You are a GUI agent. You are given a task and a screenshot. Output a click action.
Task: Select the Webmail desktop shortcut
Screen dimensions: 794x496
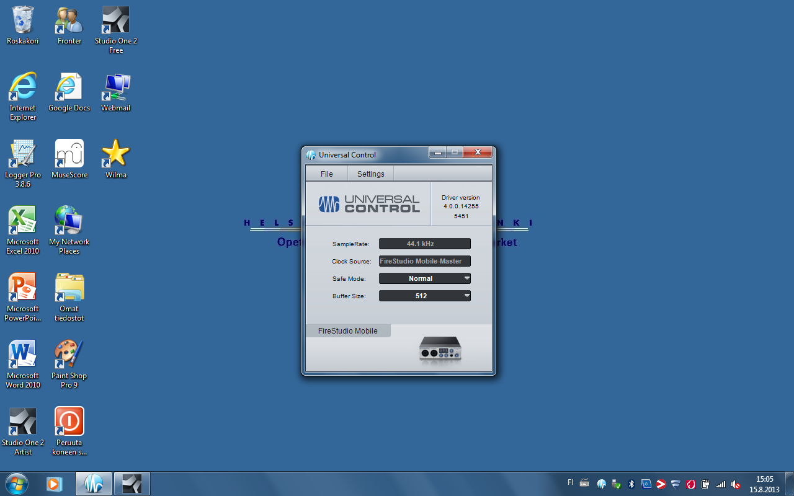(x=116, y=92)
